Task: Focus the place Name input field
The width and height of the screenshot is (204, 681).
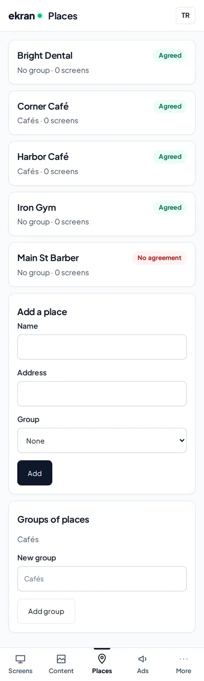Action: pyautogui.click(x=102, y=347)
